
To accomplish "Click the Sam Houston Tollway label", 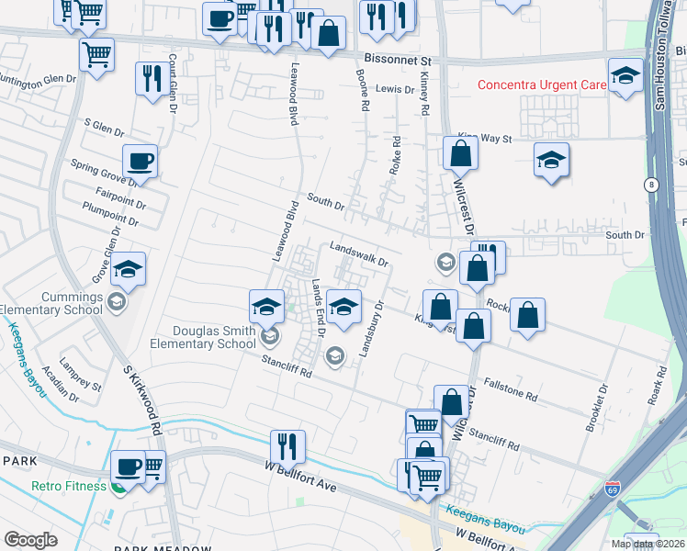I will pos(662,55).
